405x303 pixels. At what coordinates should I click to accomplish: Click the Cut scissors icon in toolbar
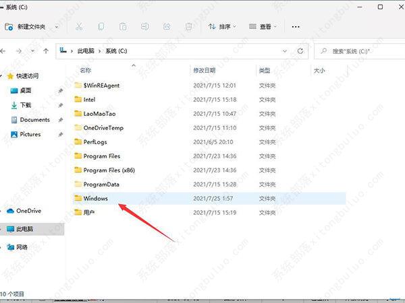[80, 27]
